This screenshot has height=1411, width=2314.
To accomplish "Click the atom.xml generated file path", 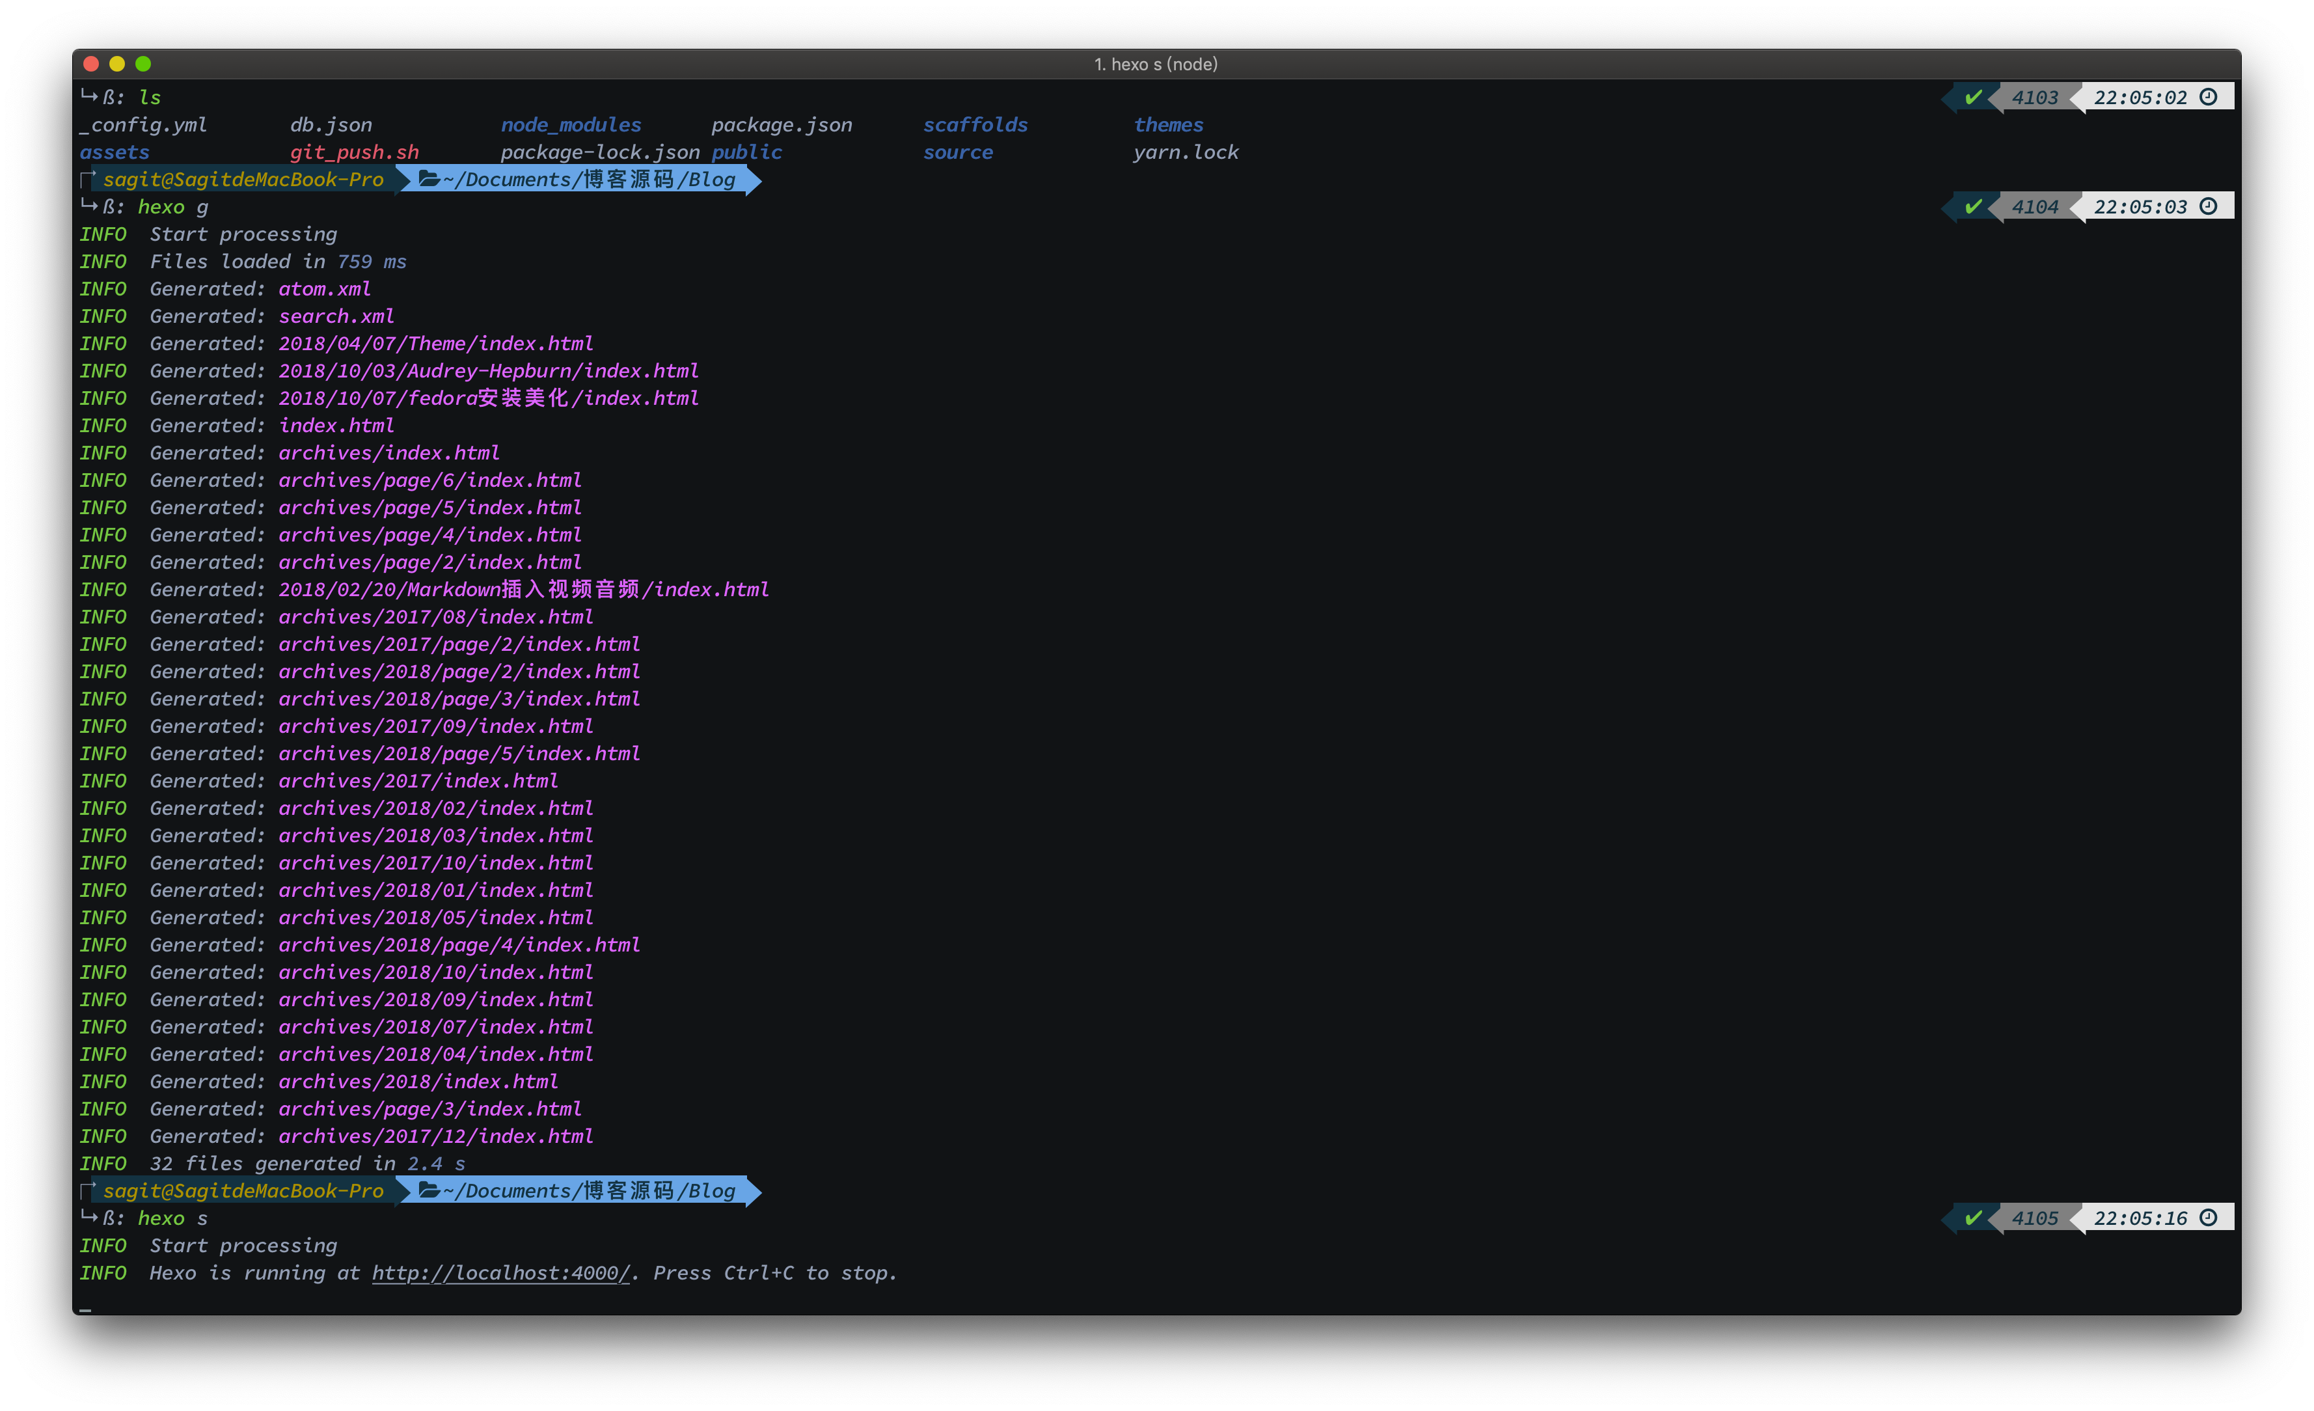I will 324,290.
